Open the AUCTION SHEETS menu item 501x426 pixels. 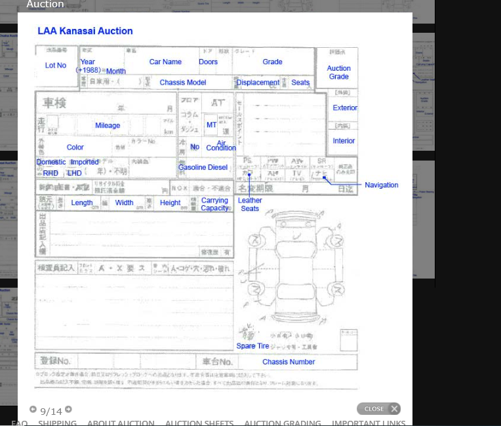click(199, 423)
